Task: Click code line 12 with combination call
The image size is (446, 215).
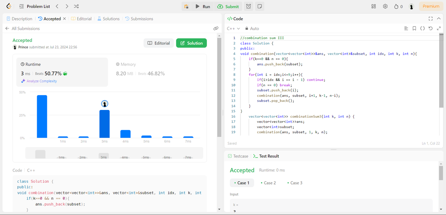Action: [298, 95]
